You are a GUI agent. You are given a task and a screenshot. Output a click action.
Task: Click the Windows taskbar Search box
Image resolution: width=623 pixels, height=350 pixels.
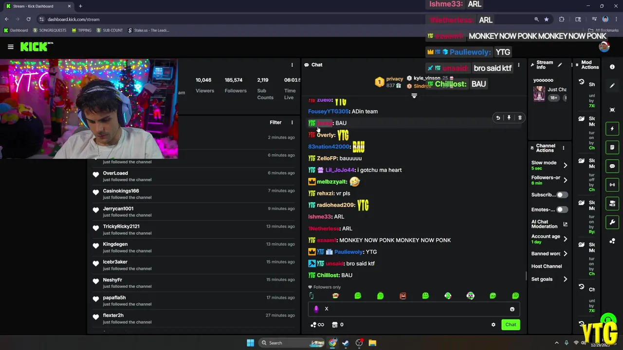pyautogui.click(x=291, y=343)
